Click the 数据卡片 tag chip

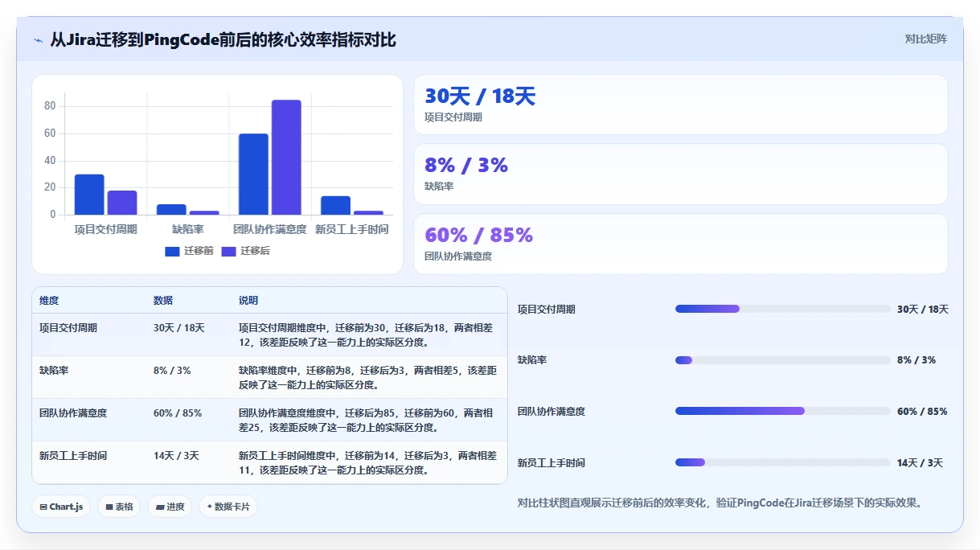pos(228,507)
